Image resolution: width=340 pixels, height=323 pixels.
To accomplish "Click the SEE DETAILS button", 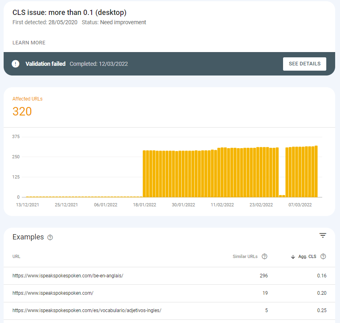I will (x=304, y=64).
